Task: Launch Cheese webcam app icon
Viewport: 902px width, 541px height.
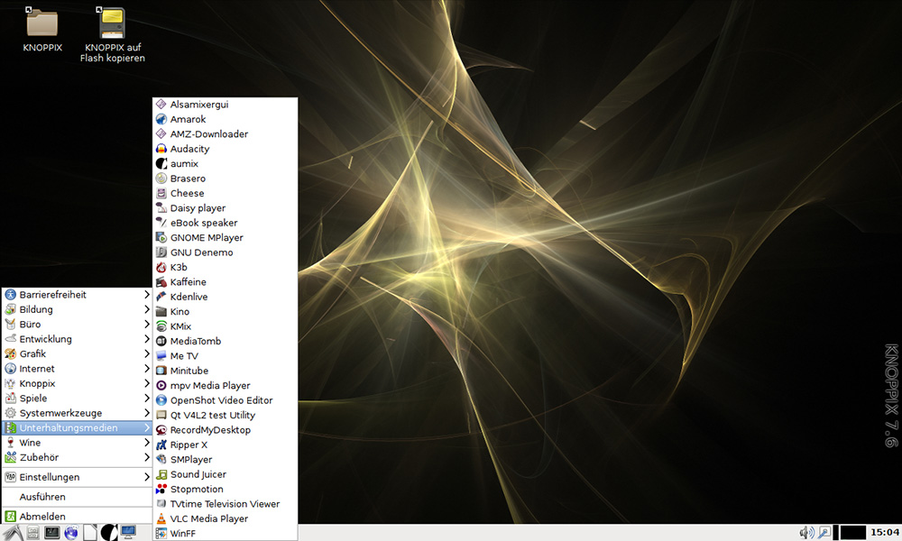Action: point(161,193)
